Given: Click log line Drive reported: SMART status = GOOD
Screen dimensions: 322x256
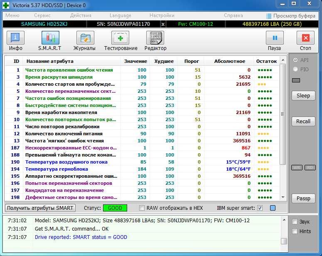Looking at the screenshot, I should point(81,237).
